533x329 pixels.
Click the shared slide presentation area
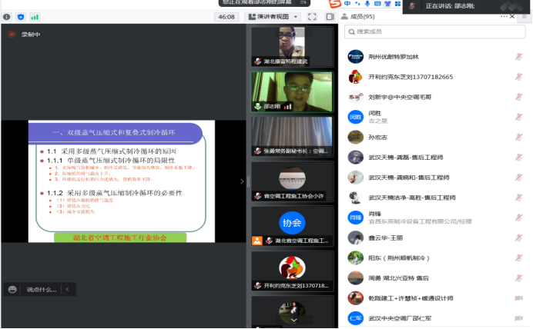[122, 181]
